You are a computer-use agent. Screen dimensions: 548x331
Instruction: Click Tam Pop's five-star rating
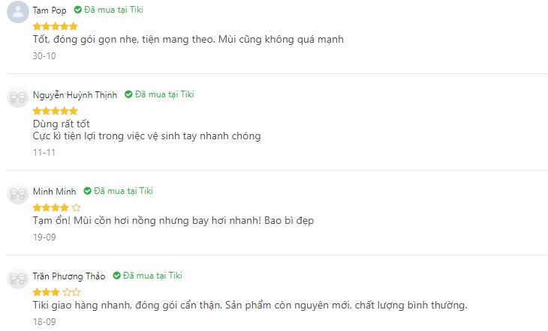56,26
